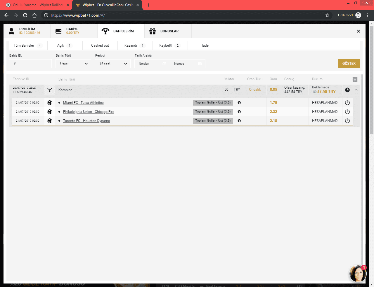Open the Philadelphia Union - Chicago Fire link
The height and width of the screenshot is (287, 374).
pyautogui.click(x=89, y=112)
